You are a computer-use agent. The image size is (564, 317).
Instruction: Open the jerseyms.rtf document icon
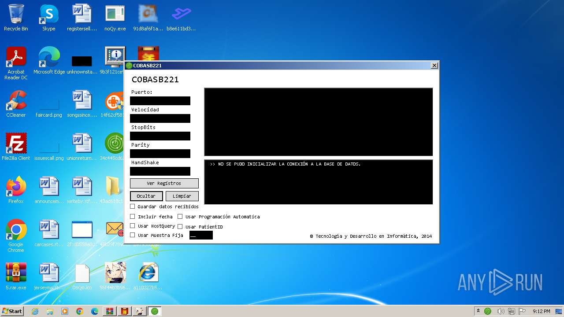click(x=49, y=276)
